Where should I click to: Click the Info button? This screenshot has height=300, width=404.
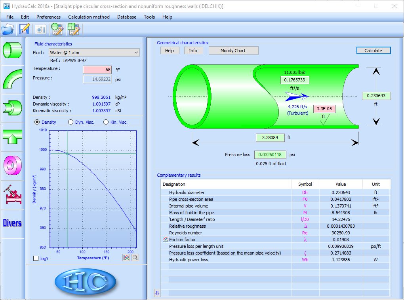[x=193, y=51]
